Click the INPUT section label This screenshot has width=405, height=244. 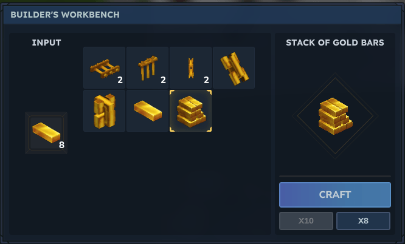(x=46, y=42)
